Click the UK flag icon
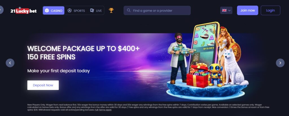The width and height of the screenshot is (289, 116). pos(224,10)
